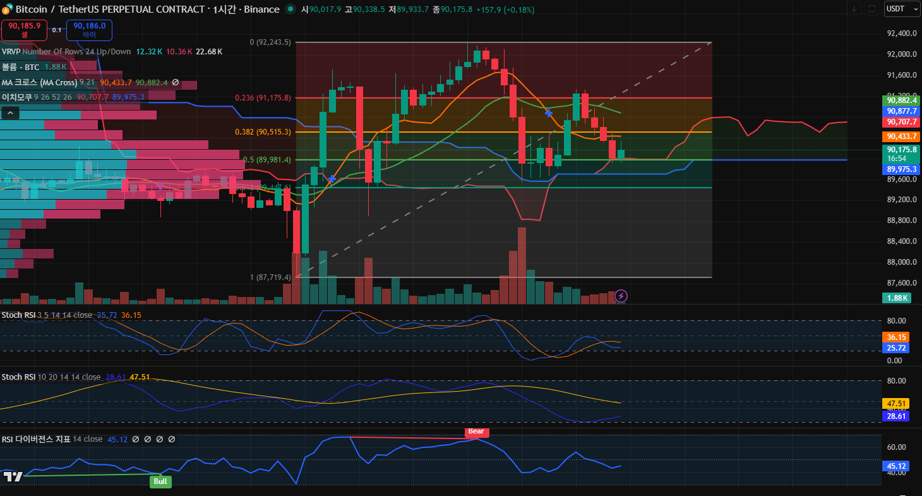This screenshot has height=496, width=922.
Task: Select the RSI divergence indicator legend
Action: [35, 439]
